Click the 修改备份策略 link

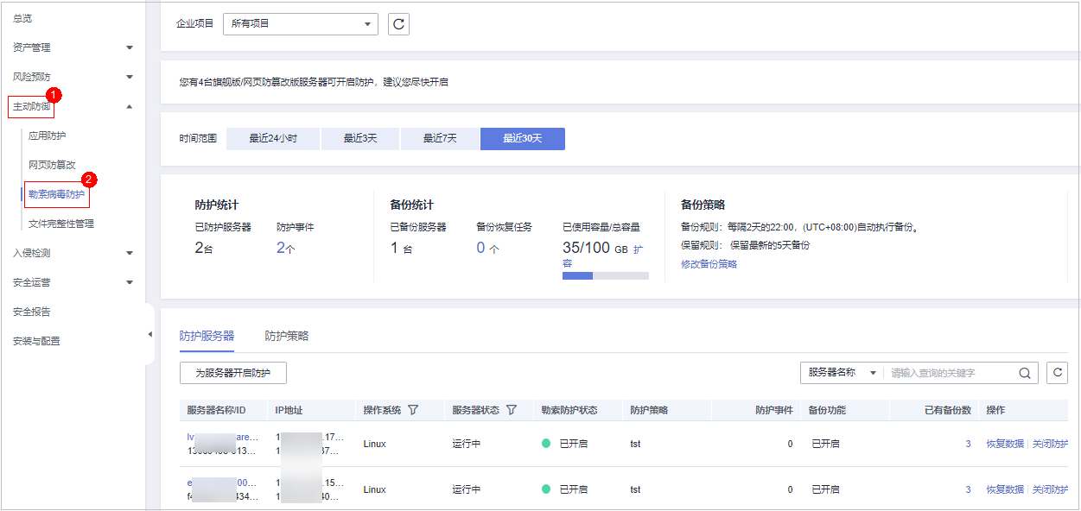709,264
